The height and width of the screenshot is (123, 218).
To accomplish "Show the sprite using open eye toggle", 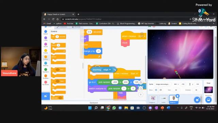I will pos(156,90).
